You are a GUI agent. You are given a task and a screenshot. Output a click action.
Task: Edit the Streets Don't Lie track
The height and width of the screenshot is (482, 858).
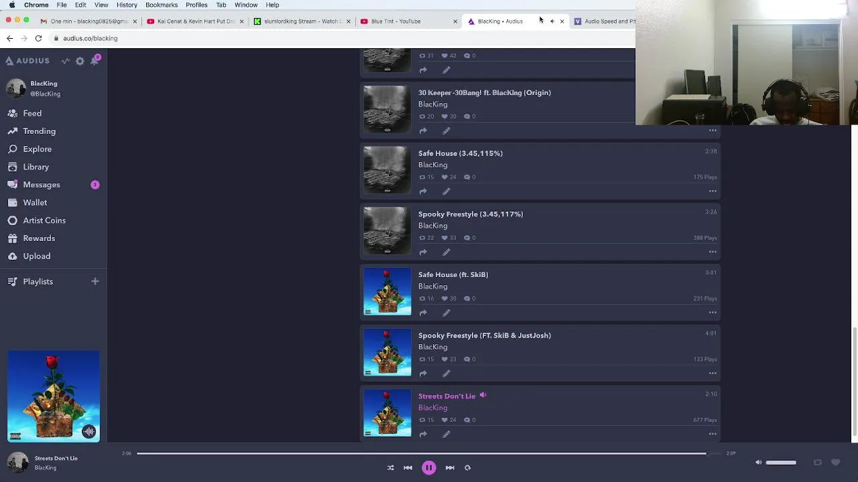pos(446,434)
